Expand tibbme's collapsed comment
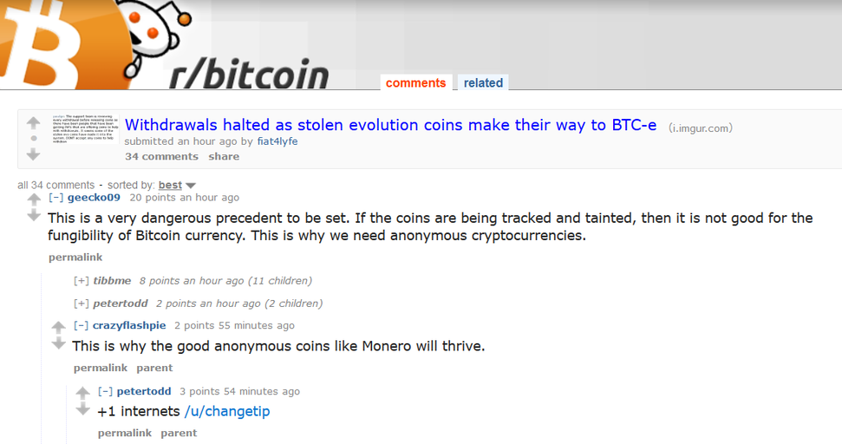The width and height of the screenshot is (842, 444). tap(82, 281)
